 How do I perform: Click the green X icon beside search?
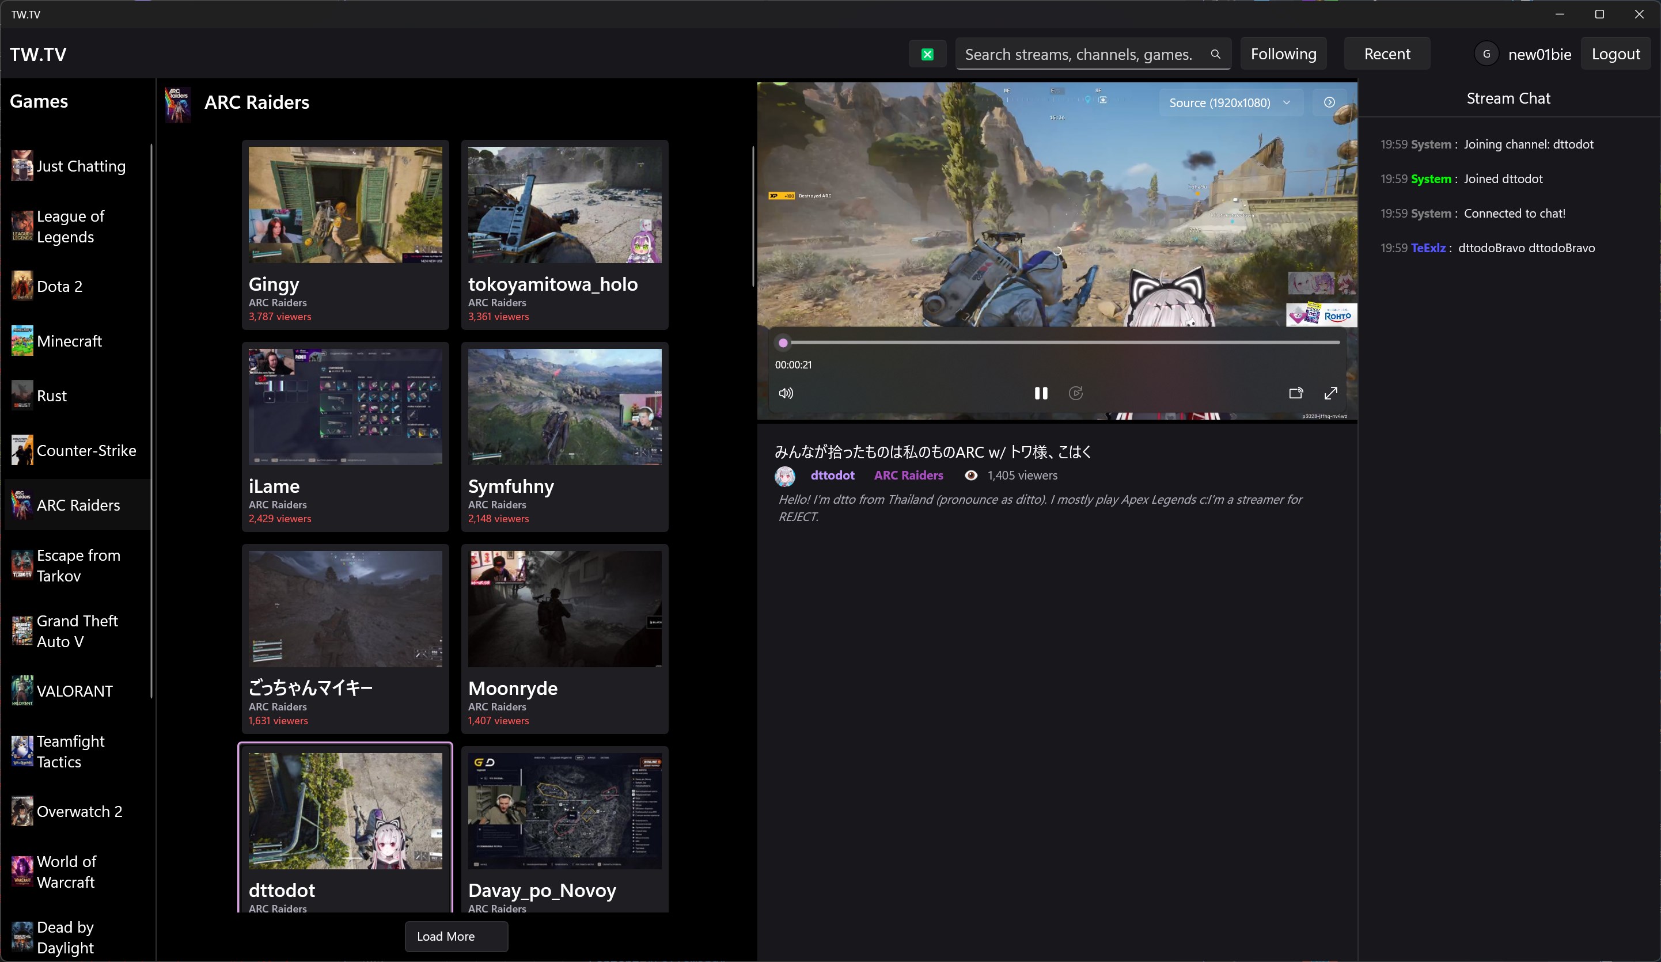[927, 54]
